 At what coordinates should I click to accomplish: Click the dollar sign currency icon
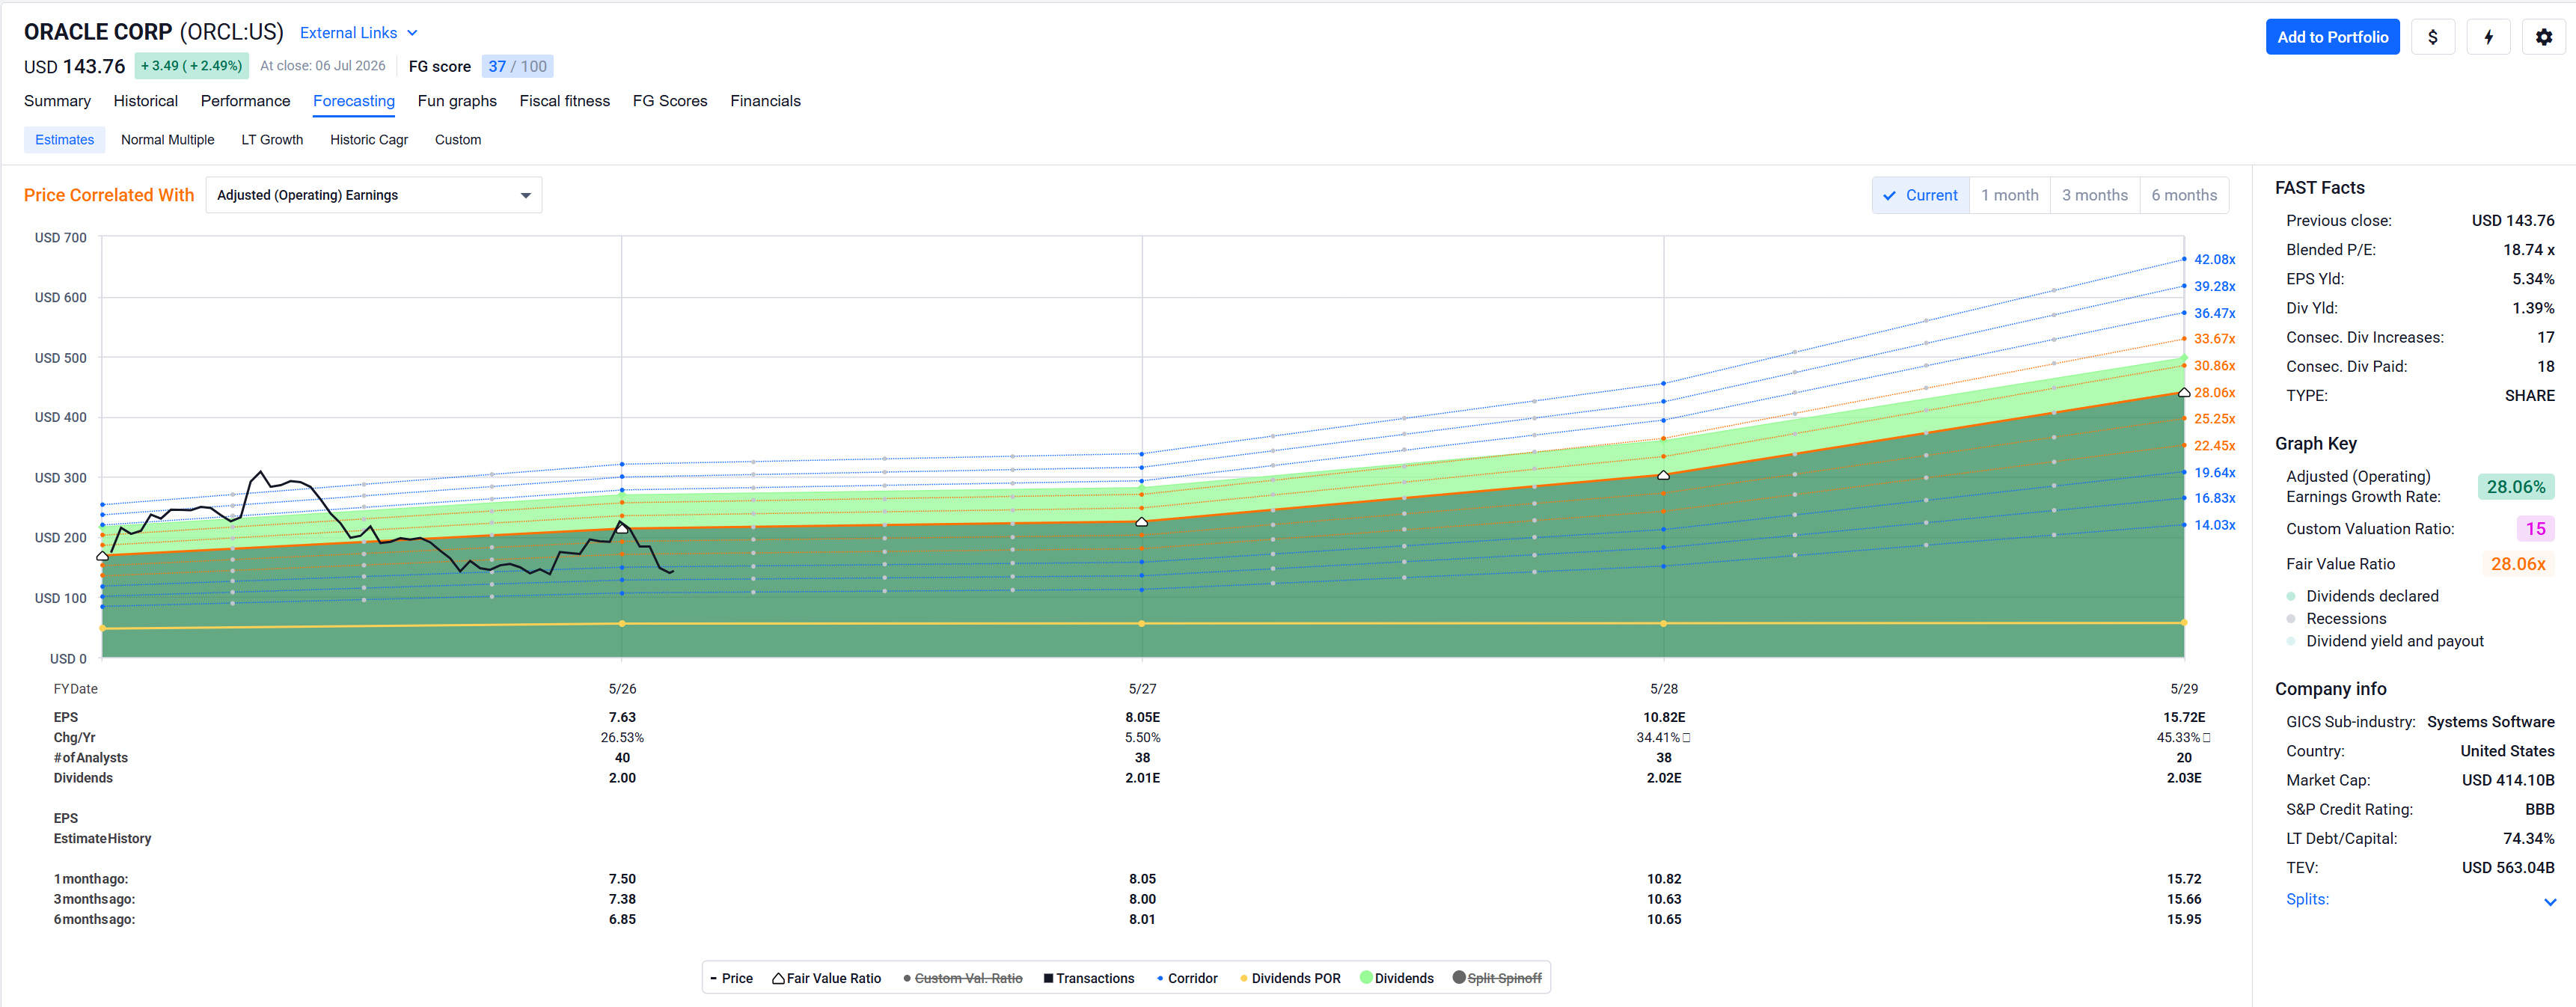click(2432, 37)
